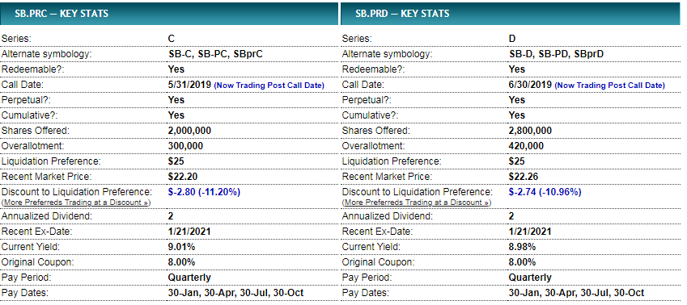Image resolution: width=687 pixels, height=305 pixels.
Task: Click SB.PRC shares offered 2,000,000
Action: coord(189,131)
